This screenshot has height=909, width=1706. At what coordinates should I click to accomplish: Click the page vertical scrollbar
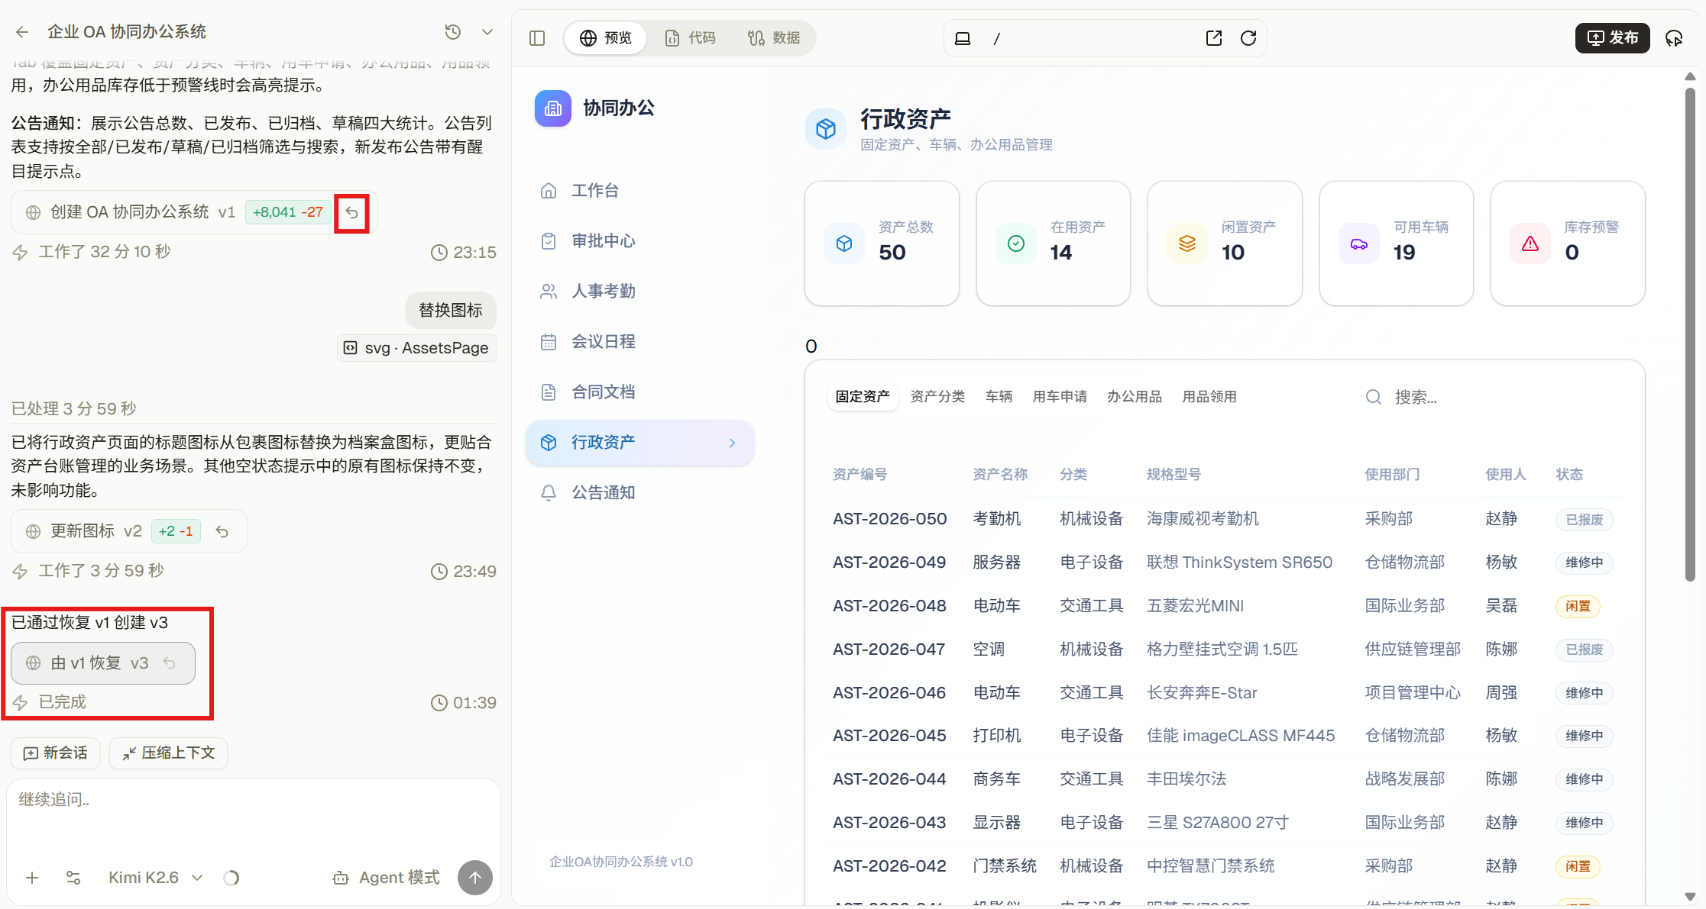1690,336
